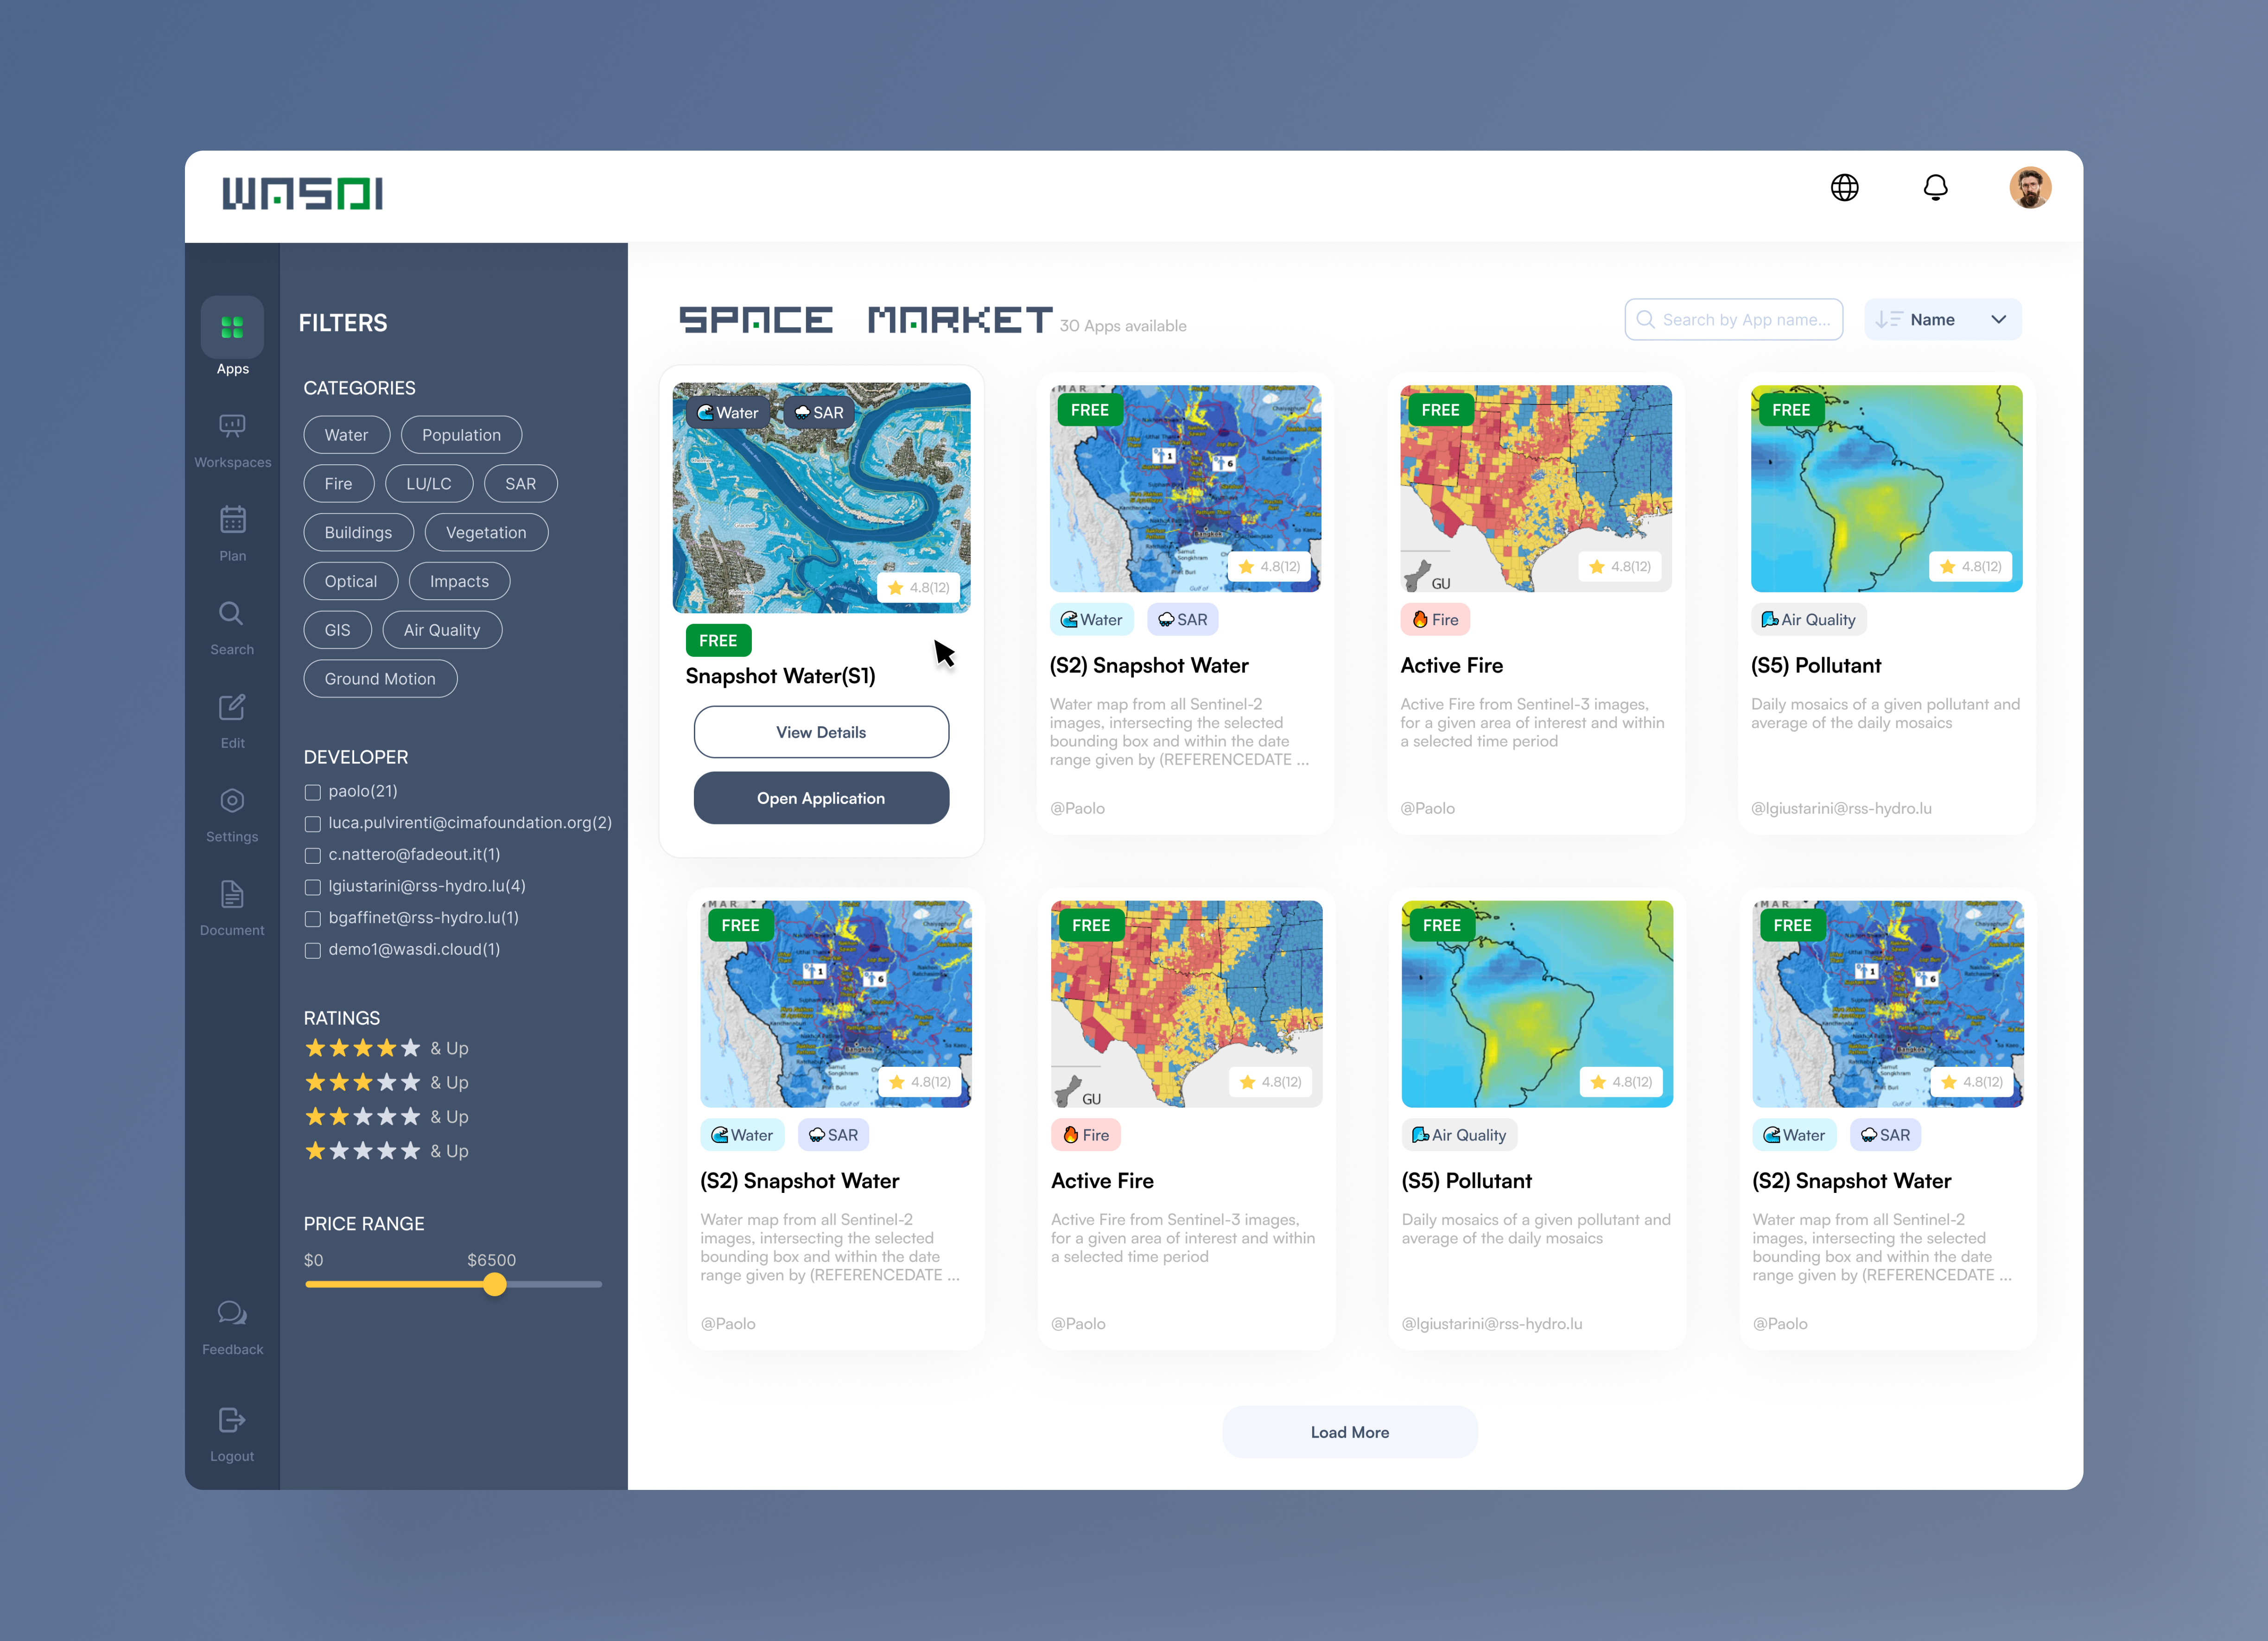Check the paolo(21) developer checkbox
Viewport: 2268px width, 1641px height.
[313, 792]
